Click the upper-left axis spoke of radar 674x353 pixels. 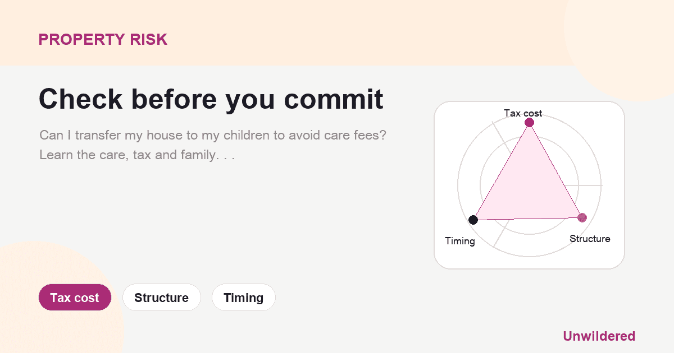[502, 137]
